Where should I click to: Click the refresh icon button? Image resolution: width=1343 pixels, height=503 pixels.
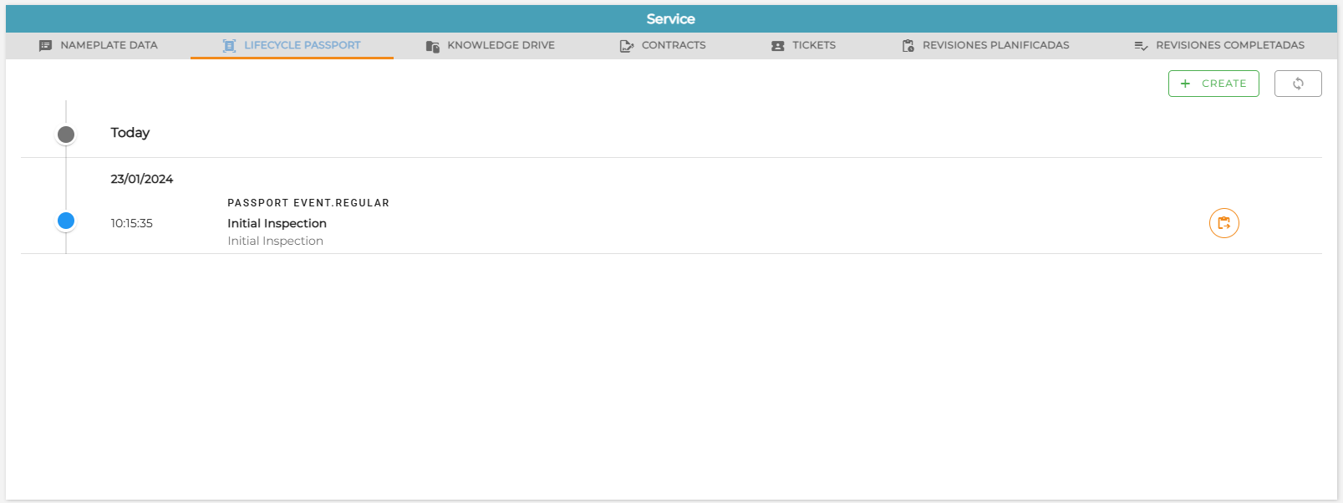click(1298, 84)
